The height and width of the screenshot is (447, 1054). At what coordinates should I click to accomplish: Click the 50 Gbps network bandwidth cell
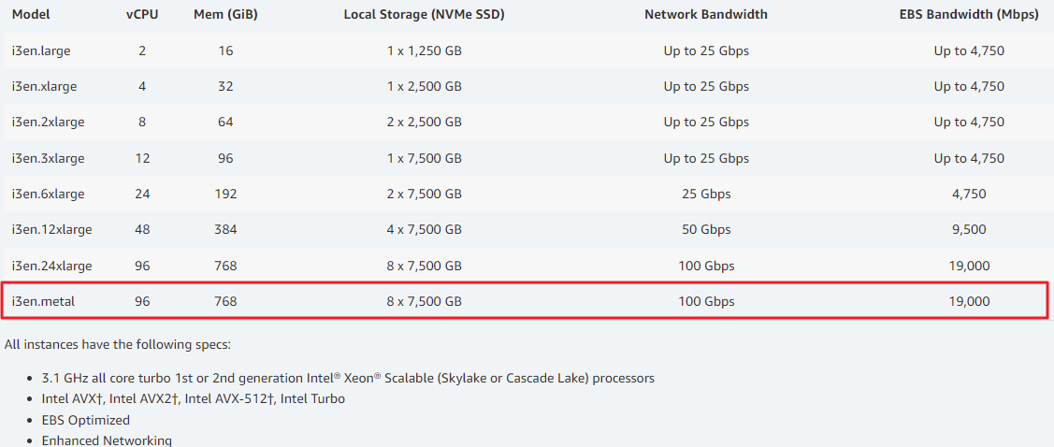coord(706,230)
